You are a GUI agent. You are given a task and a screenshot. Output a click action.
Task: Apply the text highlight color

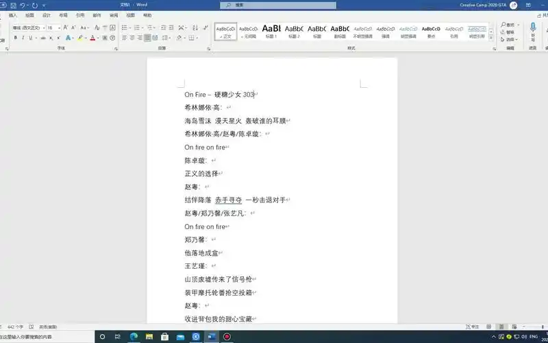pos(81,38)
